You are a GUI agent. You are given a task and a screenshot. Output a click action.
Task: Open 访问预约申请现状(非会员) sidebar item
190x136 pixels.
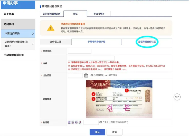pyautogui.click(x=18, y=44)
